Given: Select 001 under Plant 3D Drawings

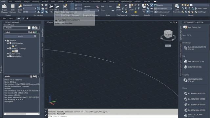Looking at the screenshot, I should [x=16, y=51].
